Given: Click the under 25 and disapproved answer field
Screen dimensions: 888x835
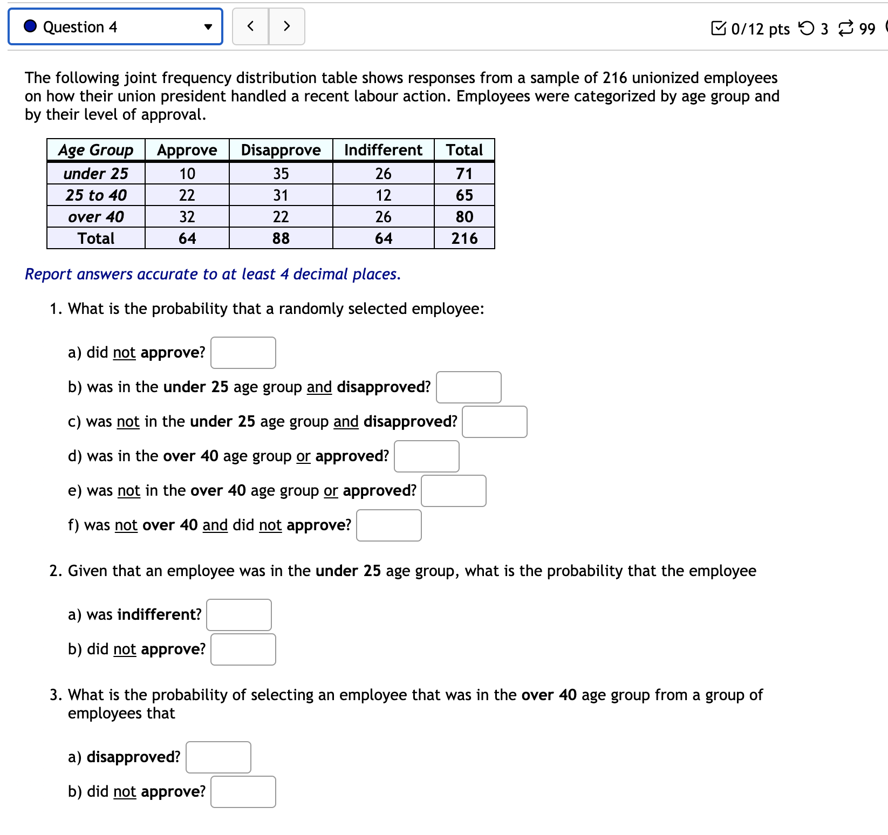Looking at the screenshot, I should [x=469, y=387].
